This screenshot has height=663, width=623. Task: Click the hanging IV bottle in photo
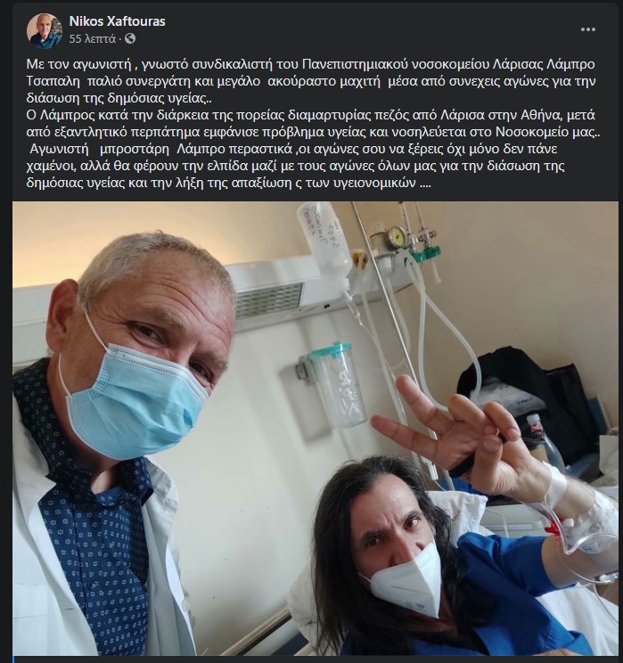coord(324,239)
